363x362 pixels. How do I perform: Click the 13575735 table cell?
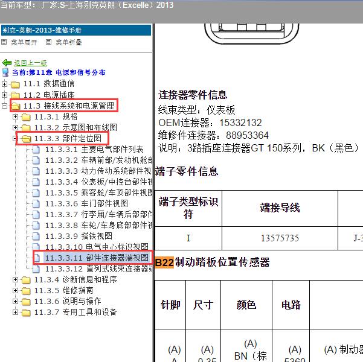pyautogui.click(x=280, y=238)
